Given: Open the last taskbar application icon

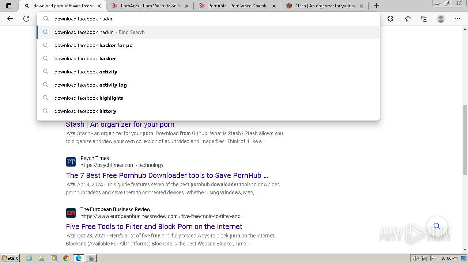Looking at the screenshot, I should [x=91, y=258].
